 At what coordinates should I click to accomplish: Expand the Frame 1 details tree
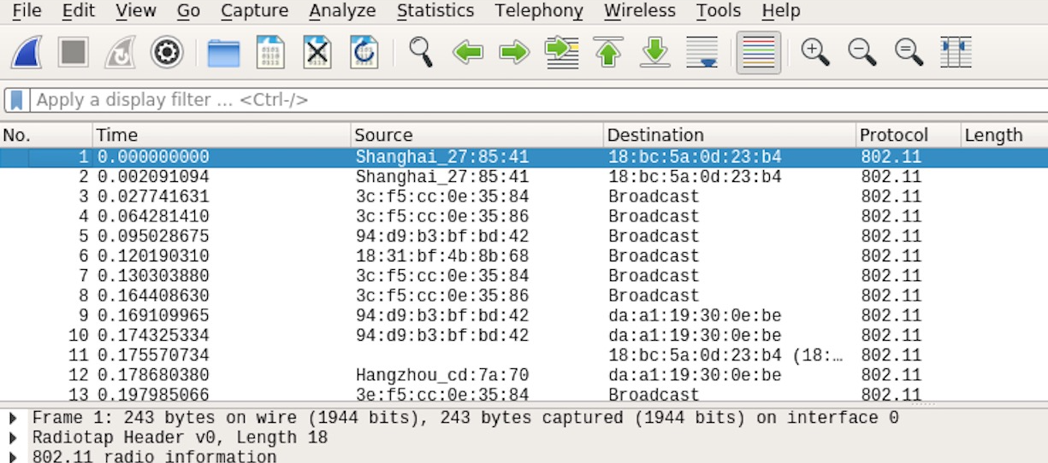pos(13,418)
